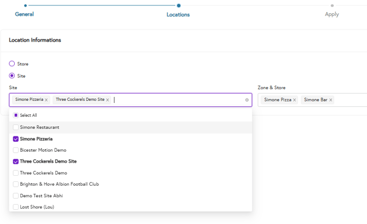
Task: Check the Three Cockerels Demo option
Action: pos(16,173)
